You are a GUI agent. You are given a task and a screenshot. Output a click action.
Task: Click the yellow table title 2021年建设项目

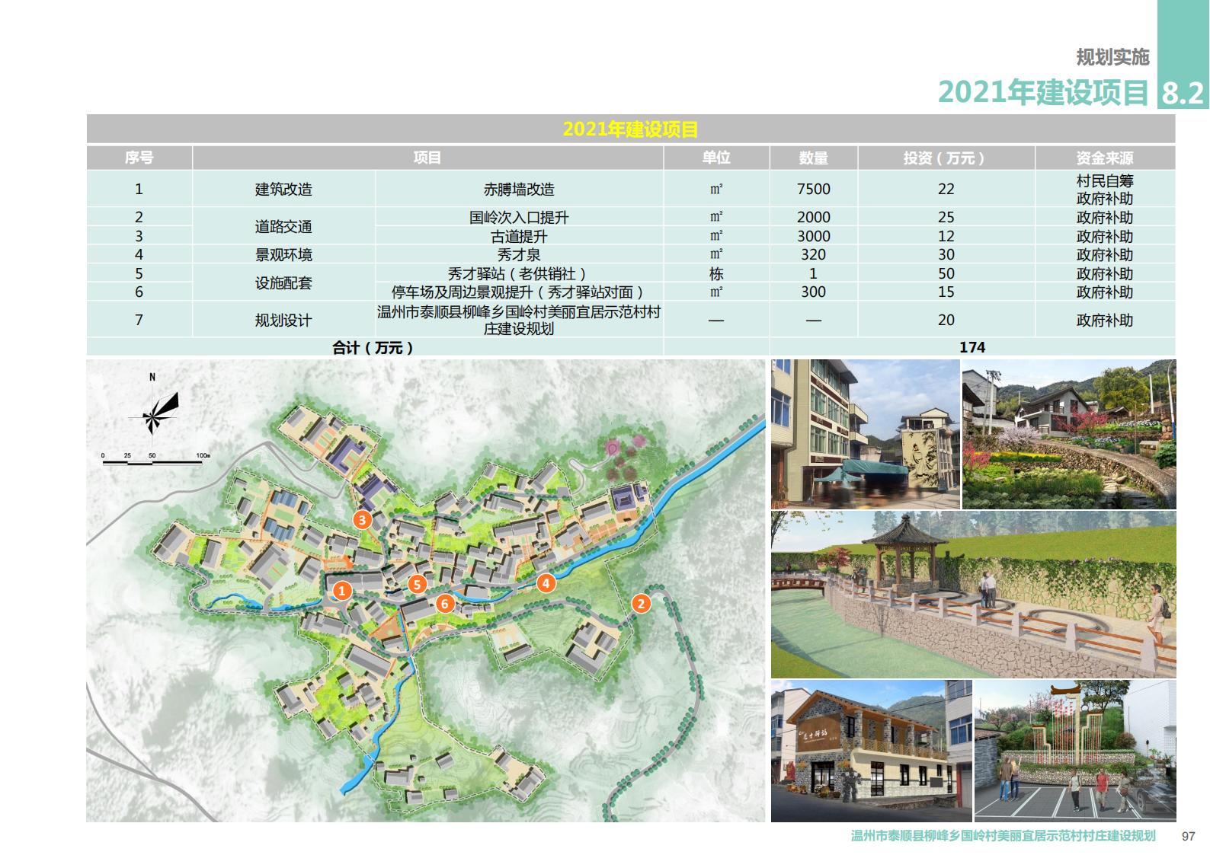point(630,129)
